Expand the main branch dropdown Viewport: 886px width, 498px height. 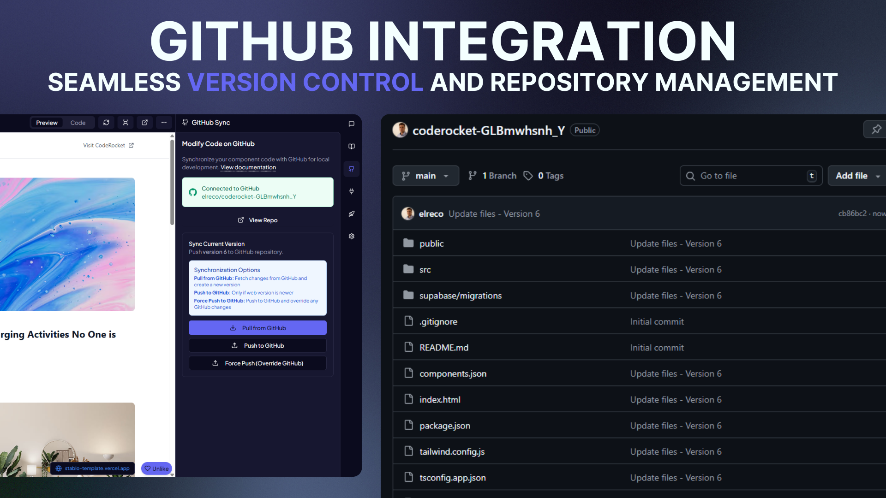(425, 176)
